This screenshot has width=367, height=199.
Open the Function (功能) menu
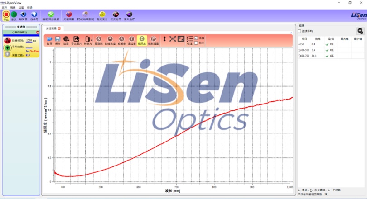(x=21, y=8)
